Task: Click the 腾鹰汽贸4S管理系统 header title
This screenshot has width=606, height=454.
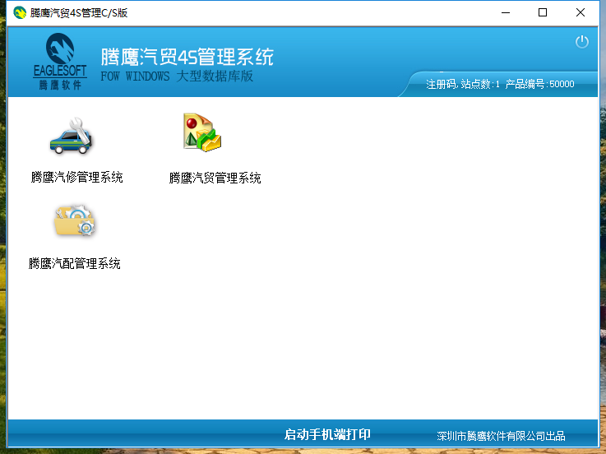Action: click(x=187, y=57)
